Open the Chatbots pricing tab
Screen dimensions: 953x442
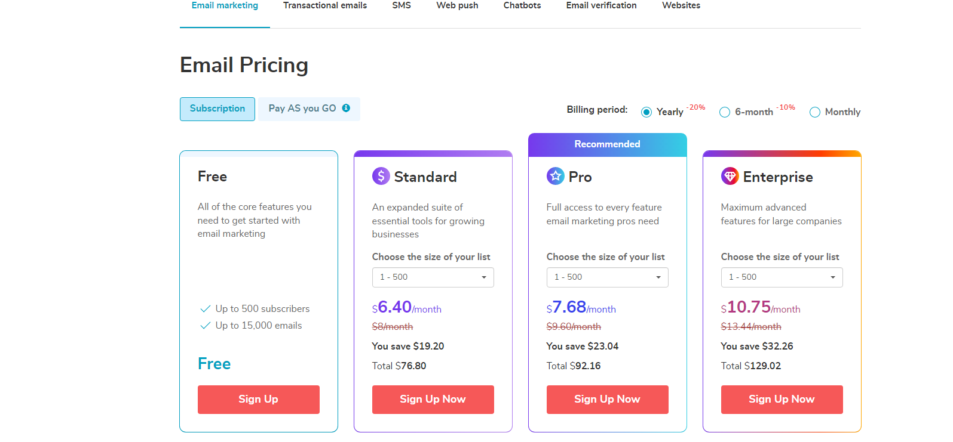point(522,5)
